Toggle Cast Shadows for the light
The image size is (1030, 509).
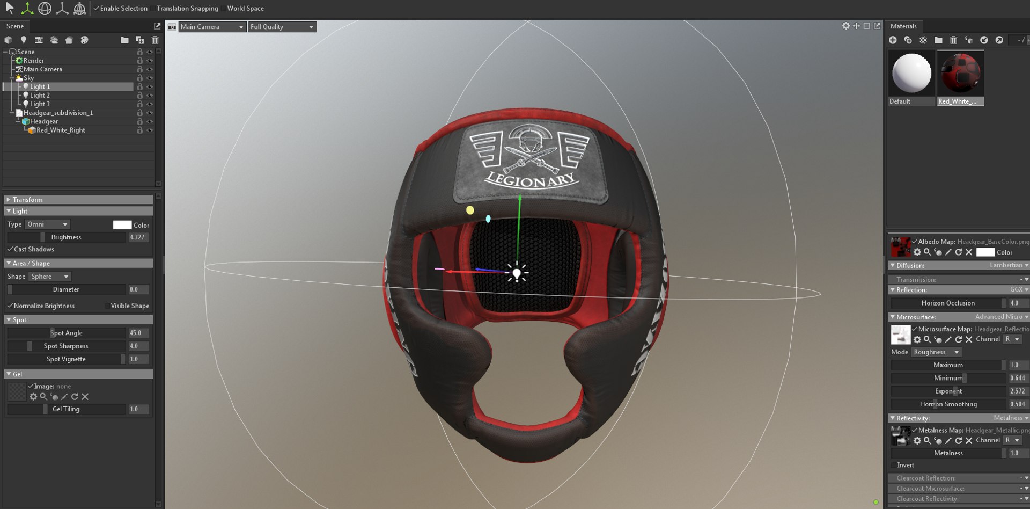point(10,249)
